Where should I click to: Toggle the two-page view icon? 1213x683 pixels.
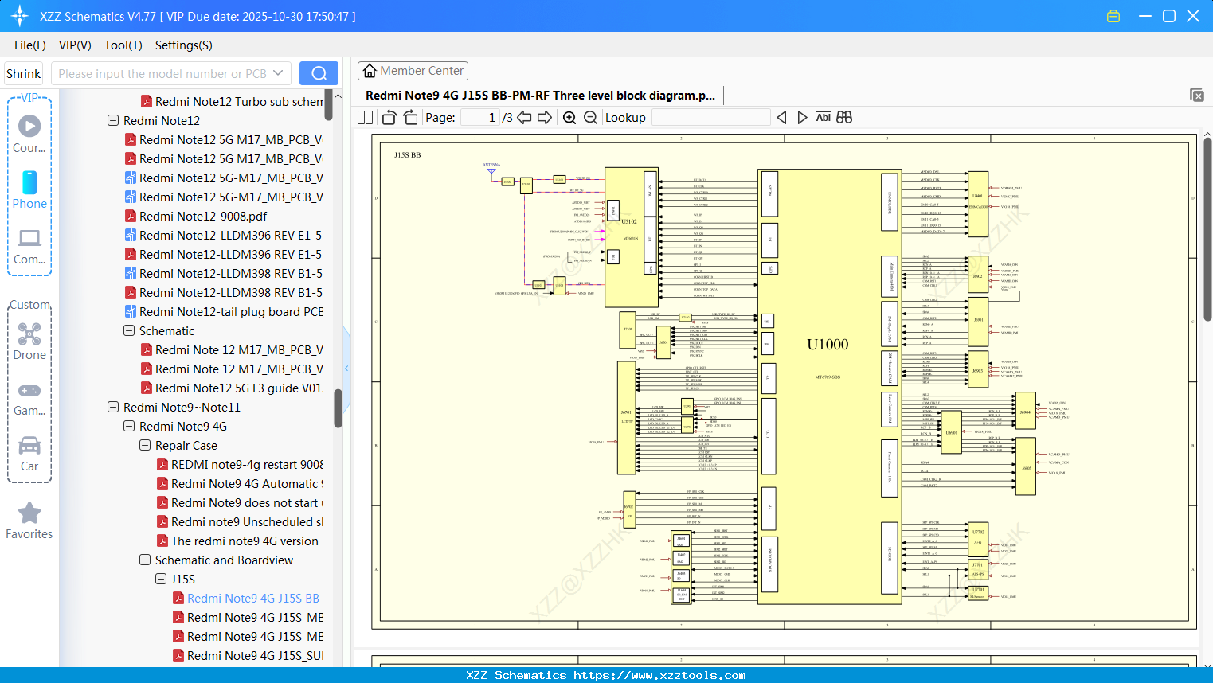click(365, 117)
